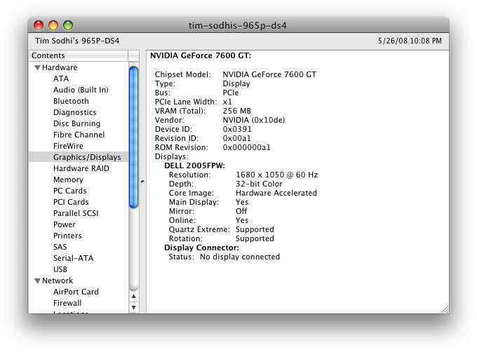Open AirPort Card under Network
Screen dimensions: 477x352
click(x=76, y=292)
